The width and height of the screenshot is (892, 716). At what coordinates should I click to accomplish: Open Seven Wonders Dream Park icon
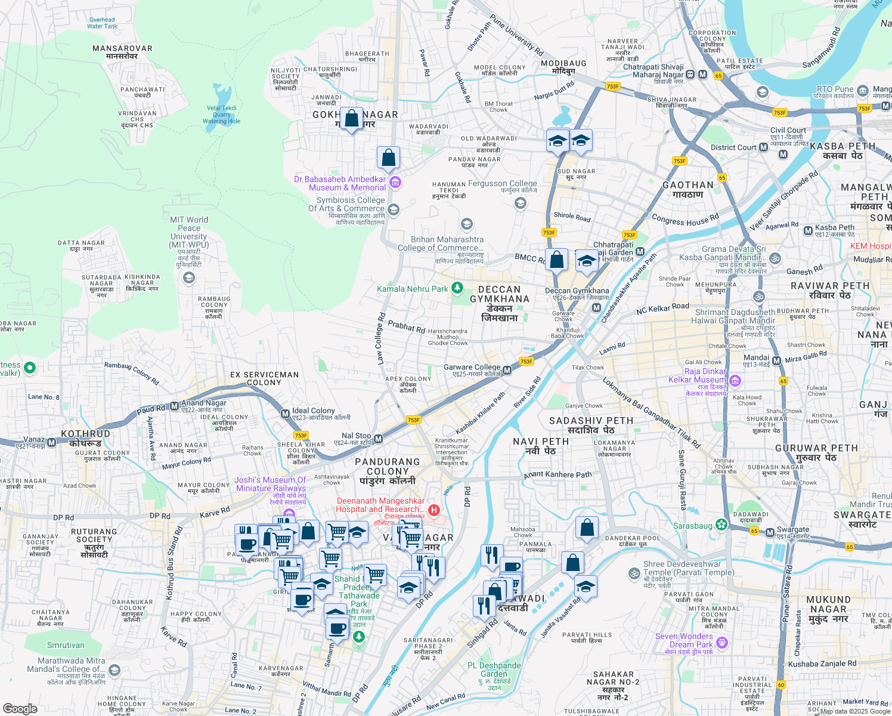(722, 643)
